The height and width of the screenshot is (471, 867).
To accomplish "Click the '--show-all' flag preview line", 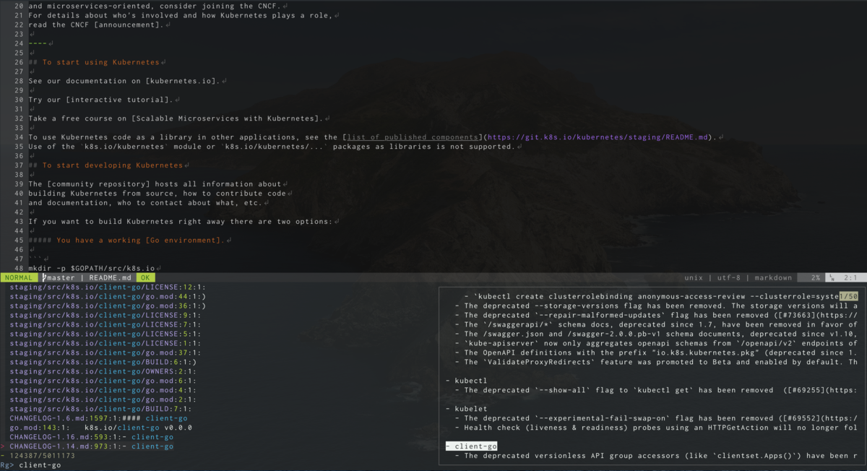I will (x=656, y=390).
